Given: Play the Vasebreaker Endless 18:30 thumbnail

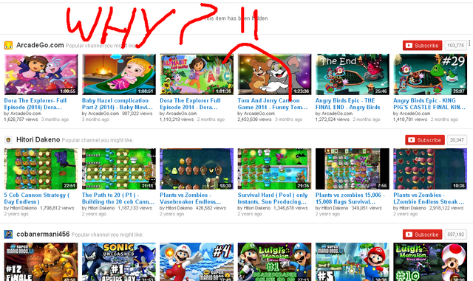Looking at the screenshot, I should pyautogui.click(x=197, y=169).
